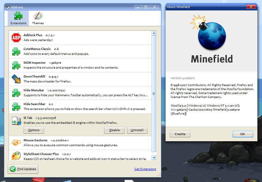Uninstall the IE Tab extension
The height and width of the screenshot is (182, 262).
[137, 130]
